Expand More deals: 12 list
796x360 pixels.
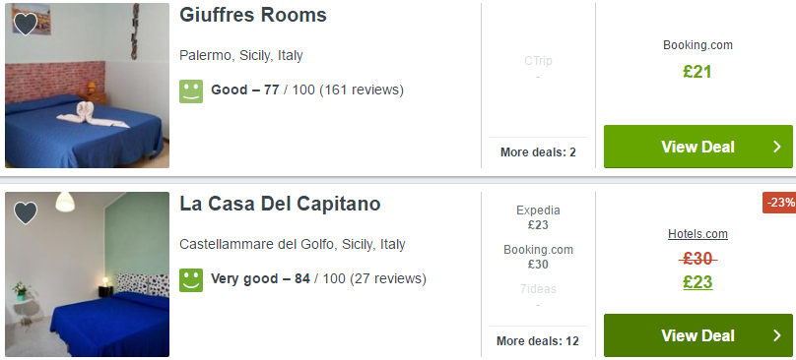(x=538, y=340)
